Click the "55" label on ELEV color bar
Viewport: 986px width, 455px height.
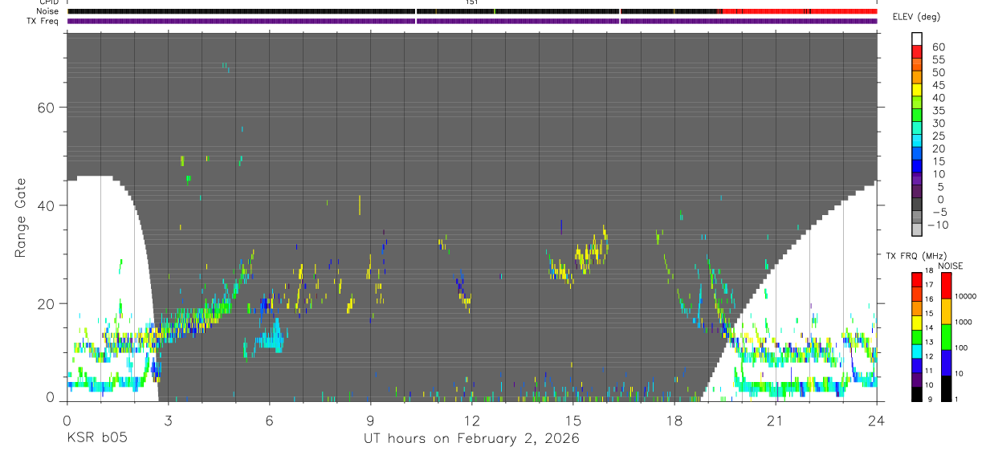coord(939,59)
